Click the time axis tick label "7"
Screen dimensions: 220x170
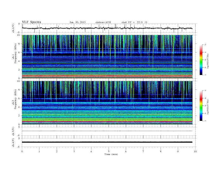pos(143,151)
